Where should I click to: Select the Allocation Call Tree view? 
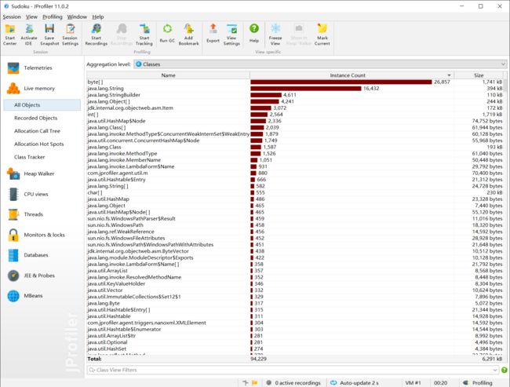37,131
